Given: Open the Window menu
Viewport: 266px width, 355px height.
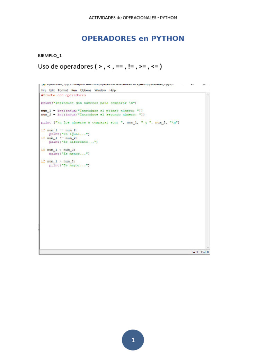Looking at the screenshot, I should coord(100,90).
